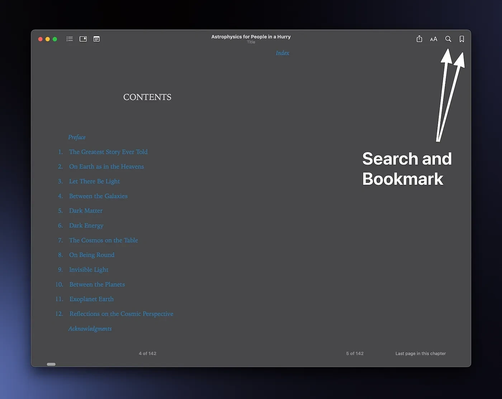Open the Index link
Image resolution: width=502 pixels, height=399 pixels.
[x=283, y=53]
